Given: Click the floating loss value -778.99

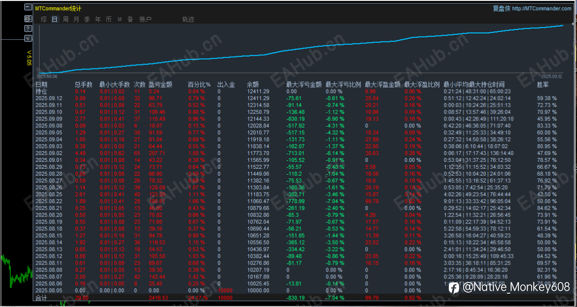Looking at the screenshot, I should point(295,201).
